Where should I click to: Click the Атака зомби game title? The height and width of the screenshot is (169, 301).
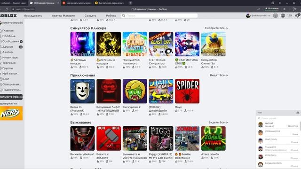tap(210, 154)
